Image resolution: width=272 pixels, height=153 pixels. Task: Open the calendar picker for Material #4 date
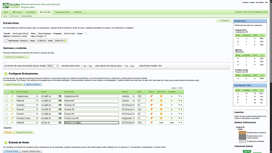[60, 101]
